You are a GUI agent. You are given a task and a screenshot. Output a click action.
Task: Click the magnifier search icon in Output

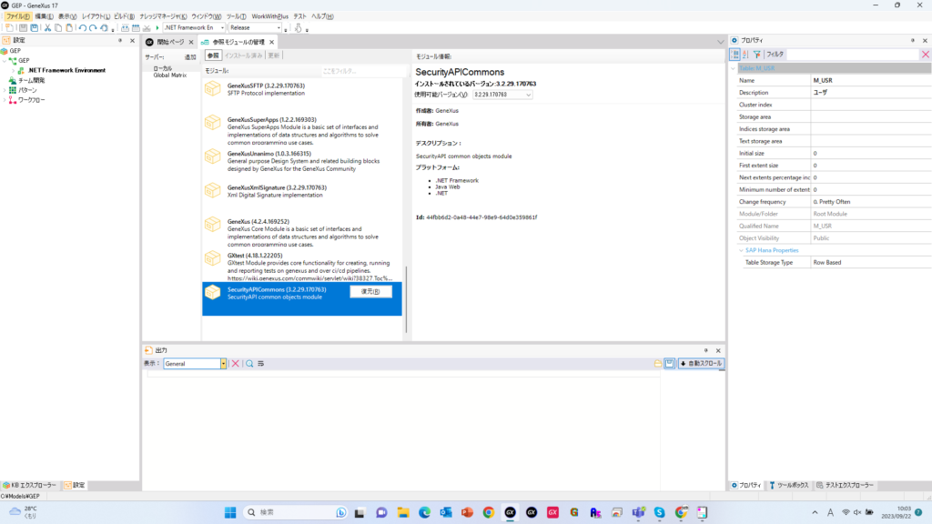click(x=249, y=364)
